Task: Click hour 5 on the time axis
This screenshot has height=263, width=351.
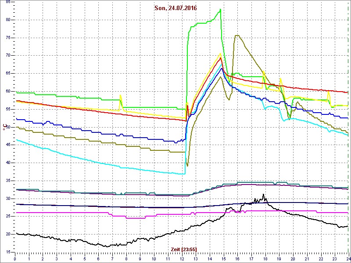Action: 84,259
